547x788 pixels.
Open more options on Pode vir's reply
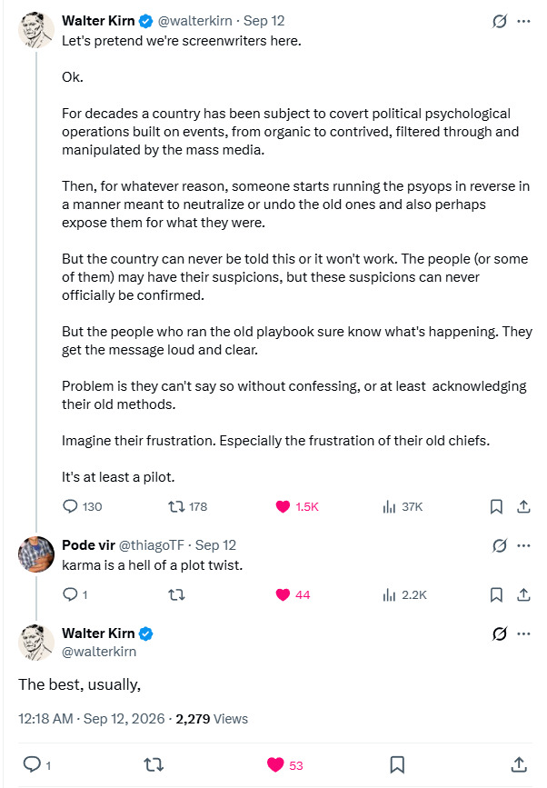[x=523, y=545]
